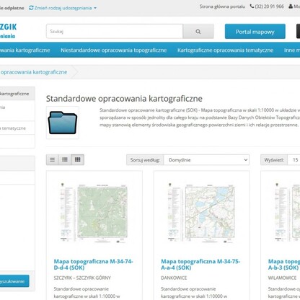300x300 pixels.
Task: Click the Dankowice map thumbnail
Action: 201,213
